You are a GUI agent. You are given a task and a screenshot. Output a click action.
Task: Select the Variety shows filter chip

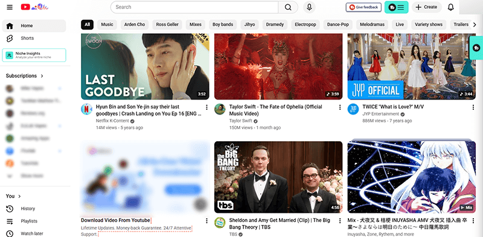coord(429,25)
